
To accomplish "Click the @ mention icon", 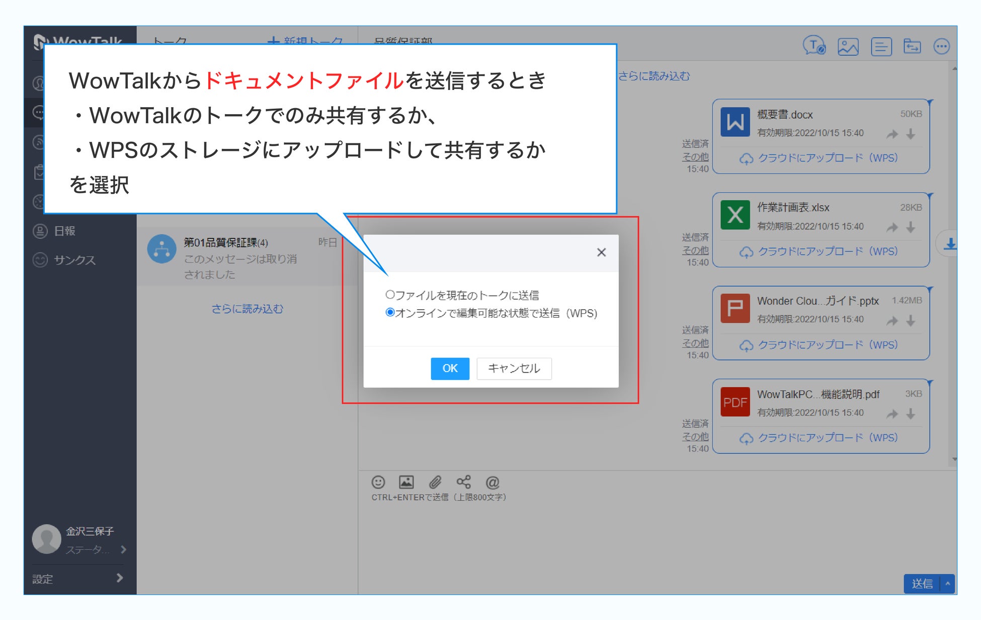I will point(492,483).
